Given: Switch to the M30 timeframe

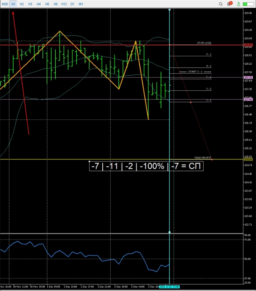Looking at the screenshot, I should click(4, 4).
